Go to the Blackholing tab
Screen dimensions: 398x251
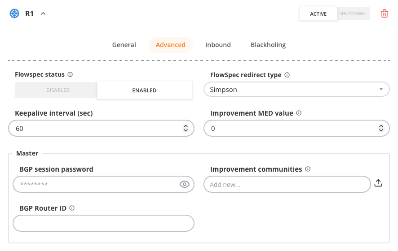[x=268, y=45]
